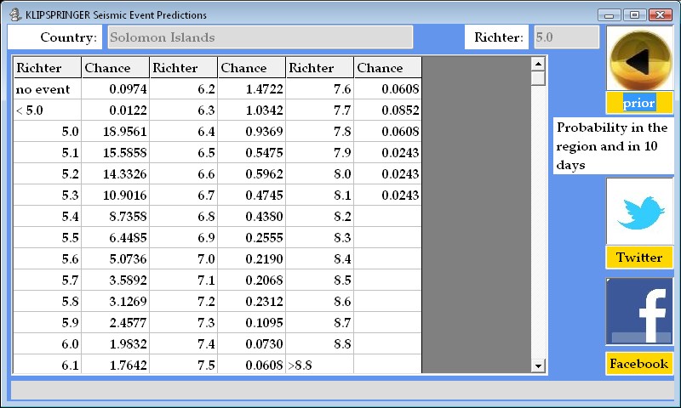681x408 pixels.
Task: Click the table scrollbar down arrow
Action: click(x=537, y=366)
